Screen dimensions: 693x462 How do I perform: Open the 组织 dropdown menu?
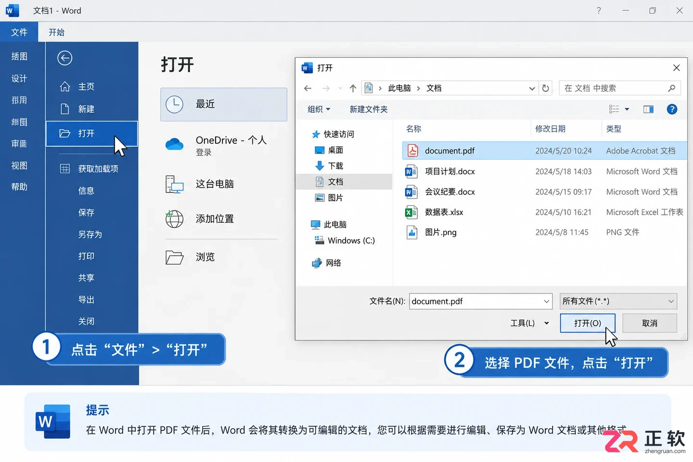coord(319,109)
